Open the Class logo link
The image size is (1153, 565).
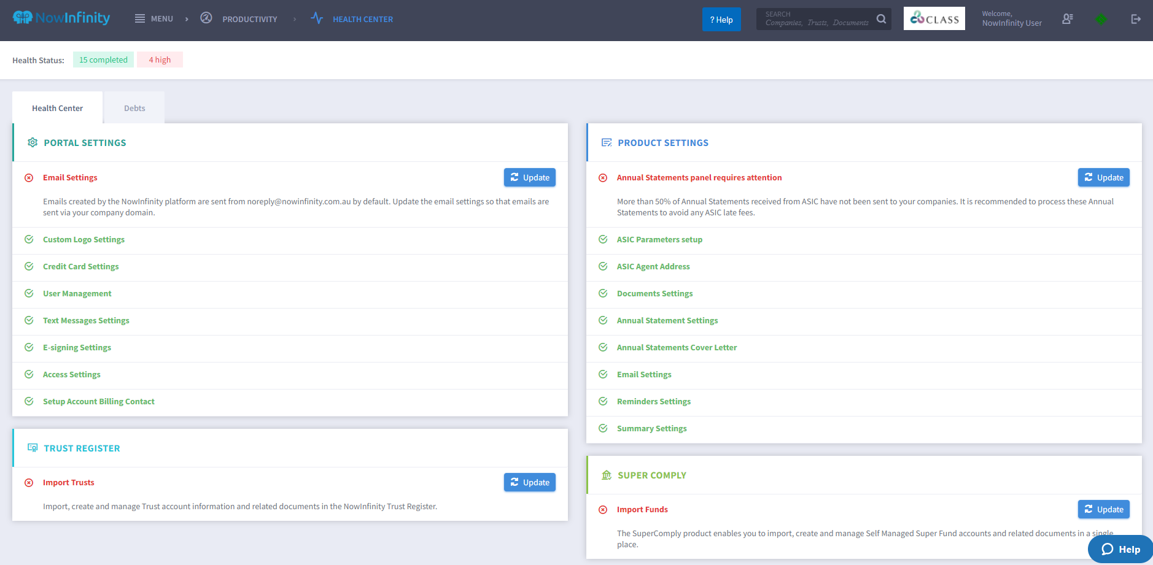tap(934, 18)
